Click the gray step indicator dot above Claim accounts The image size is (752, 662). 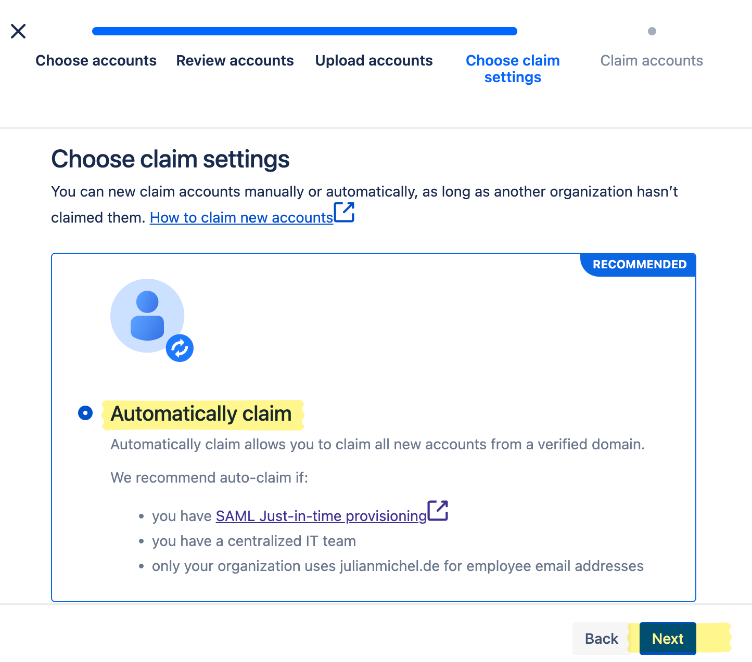[652, 31]
